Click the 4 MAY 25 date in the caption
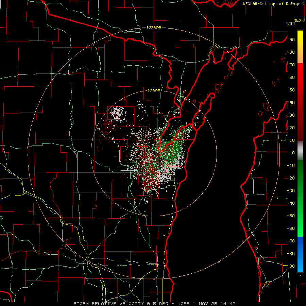Screen dimensions: 306x306 pyautogui.click(x=205, y=304)
